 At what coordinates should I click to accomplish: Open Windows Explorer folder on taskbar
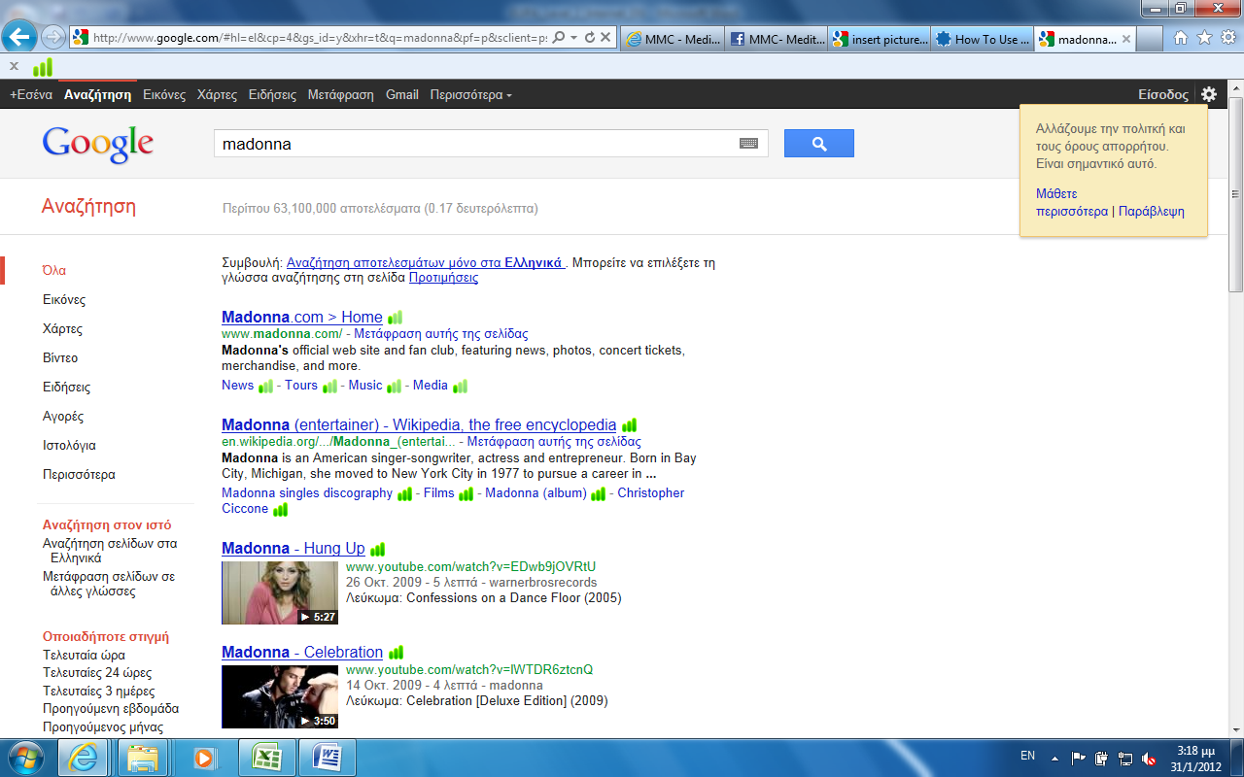click(143, 758)
